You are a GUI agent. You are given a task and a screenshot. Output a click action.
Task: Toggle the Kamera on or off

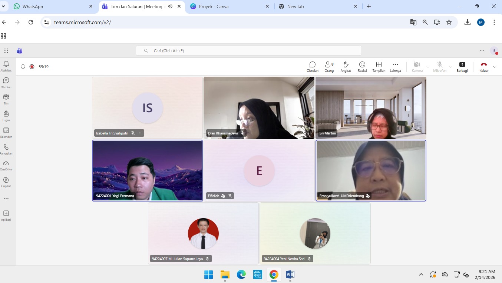[x=417, y=67]
